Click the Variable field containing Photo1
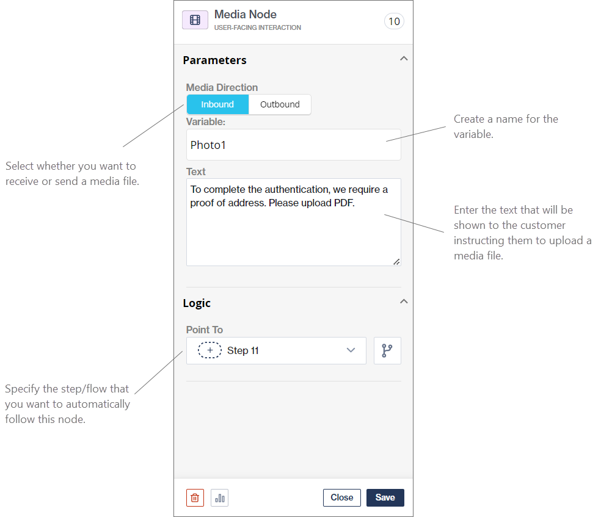612x517 pixels. coord(293,145)
